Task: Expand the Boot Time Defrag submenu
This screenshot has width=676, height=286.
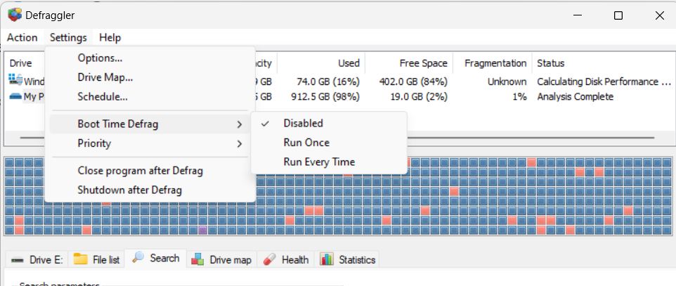Action: click(x=117, y=124)
